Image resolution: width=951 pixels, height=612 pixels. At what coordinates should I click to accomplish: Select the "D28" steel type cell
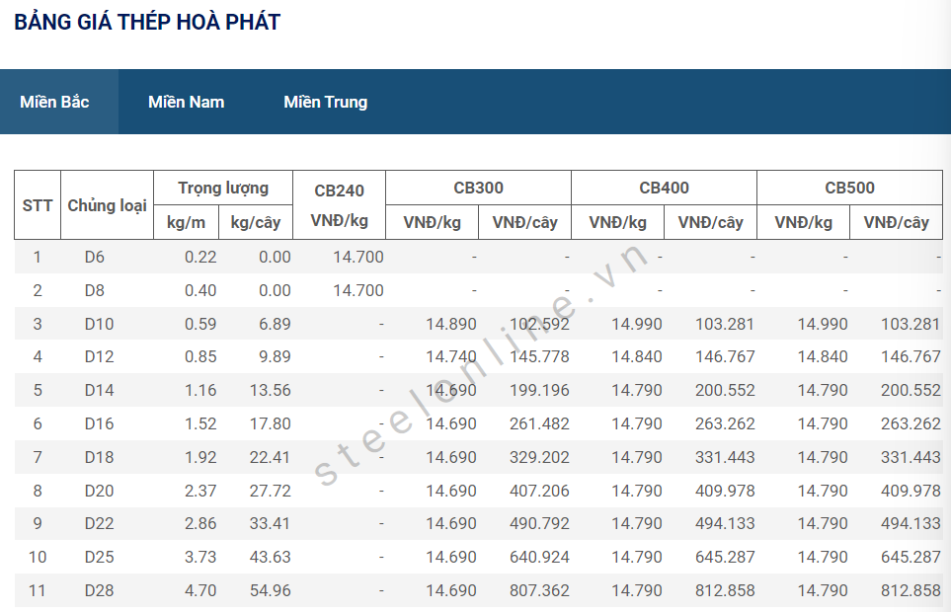coord(100,590)
